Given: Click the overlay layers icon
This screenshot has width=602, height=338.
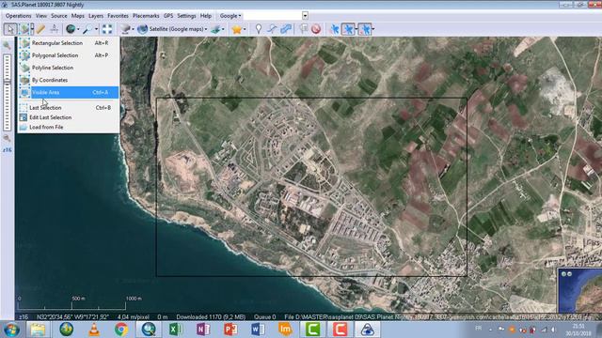Looking at the screenshot, I should 215,29.
